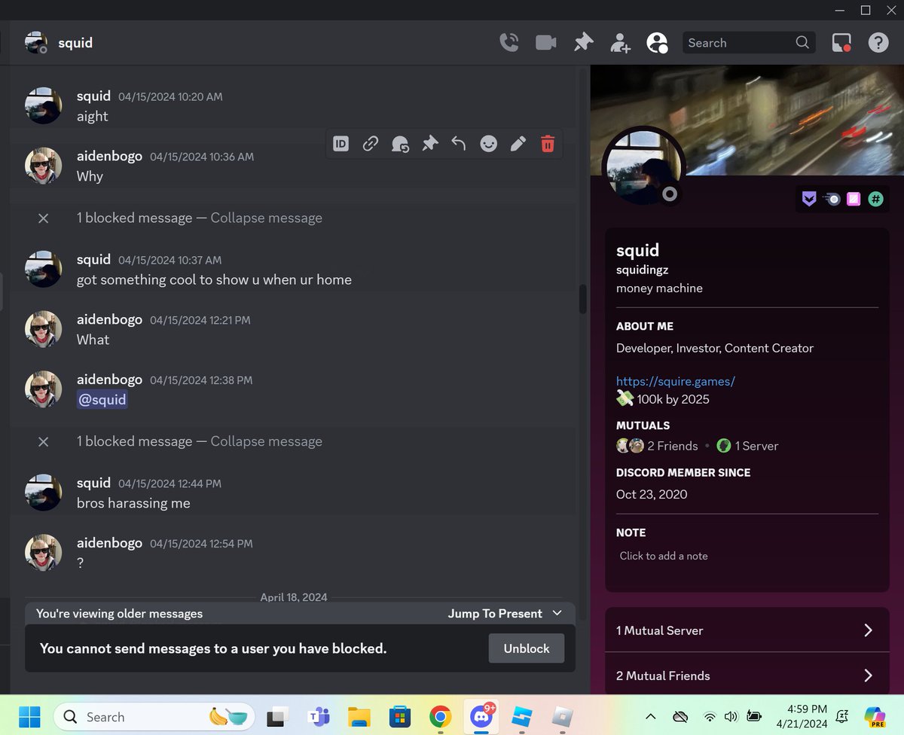Viewport: 904px width, 735px height.
Task: Open squid's large profile avatar
Action: [x=643, y=166]
